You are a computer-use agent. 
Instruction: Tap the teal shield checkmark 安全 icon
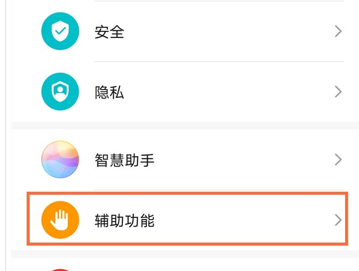tap(60, 31)
